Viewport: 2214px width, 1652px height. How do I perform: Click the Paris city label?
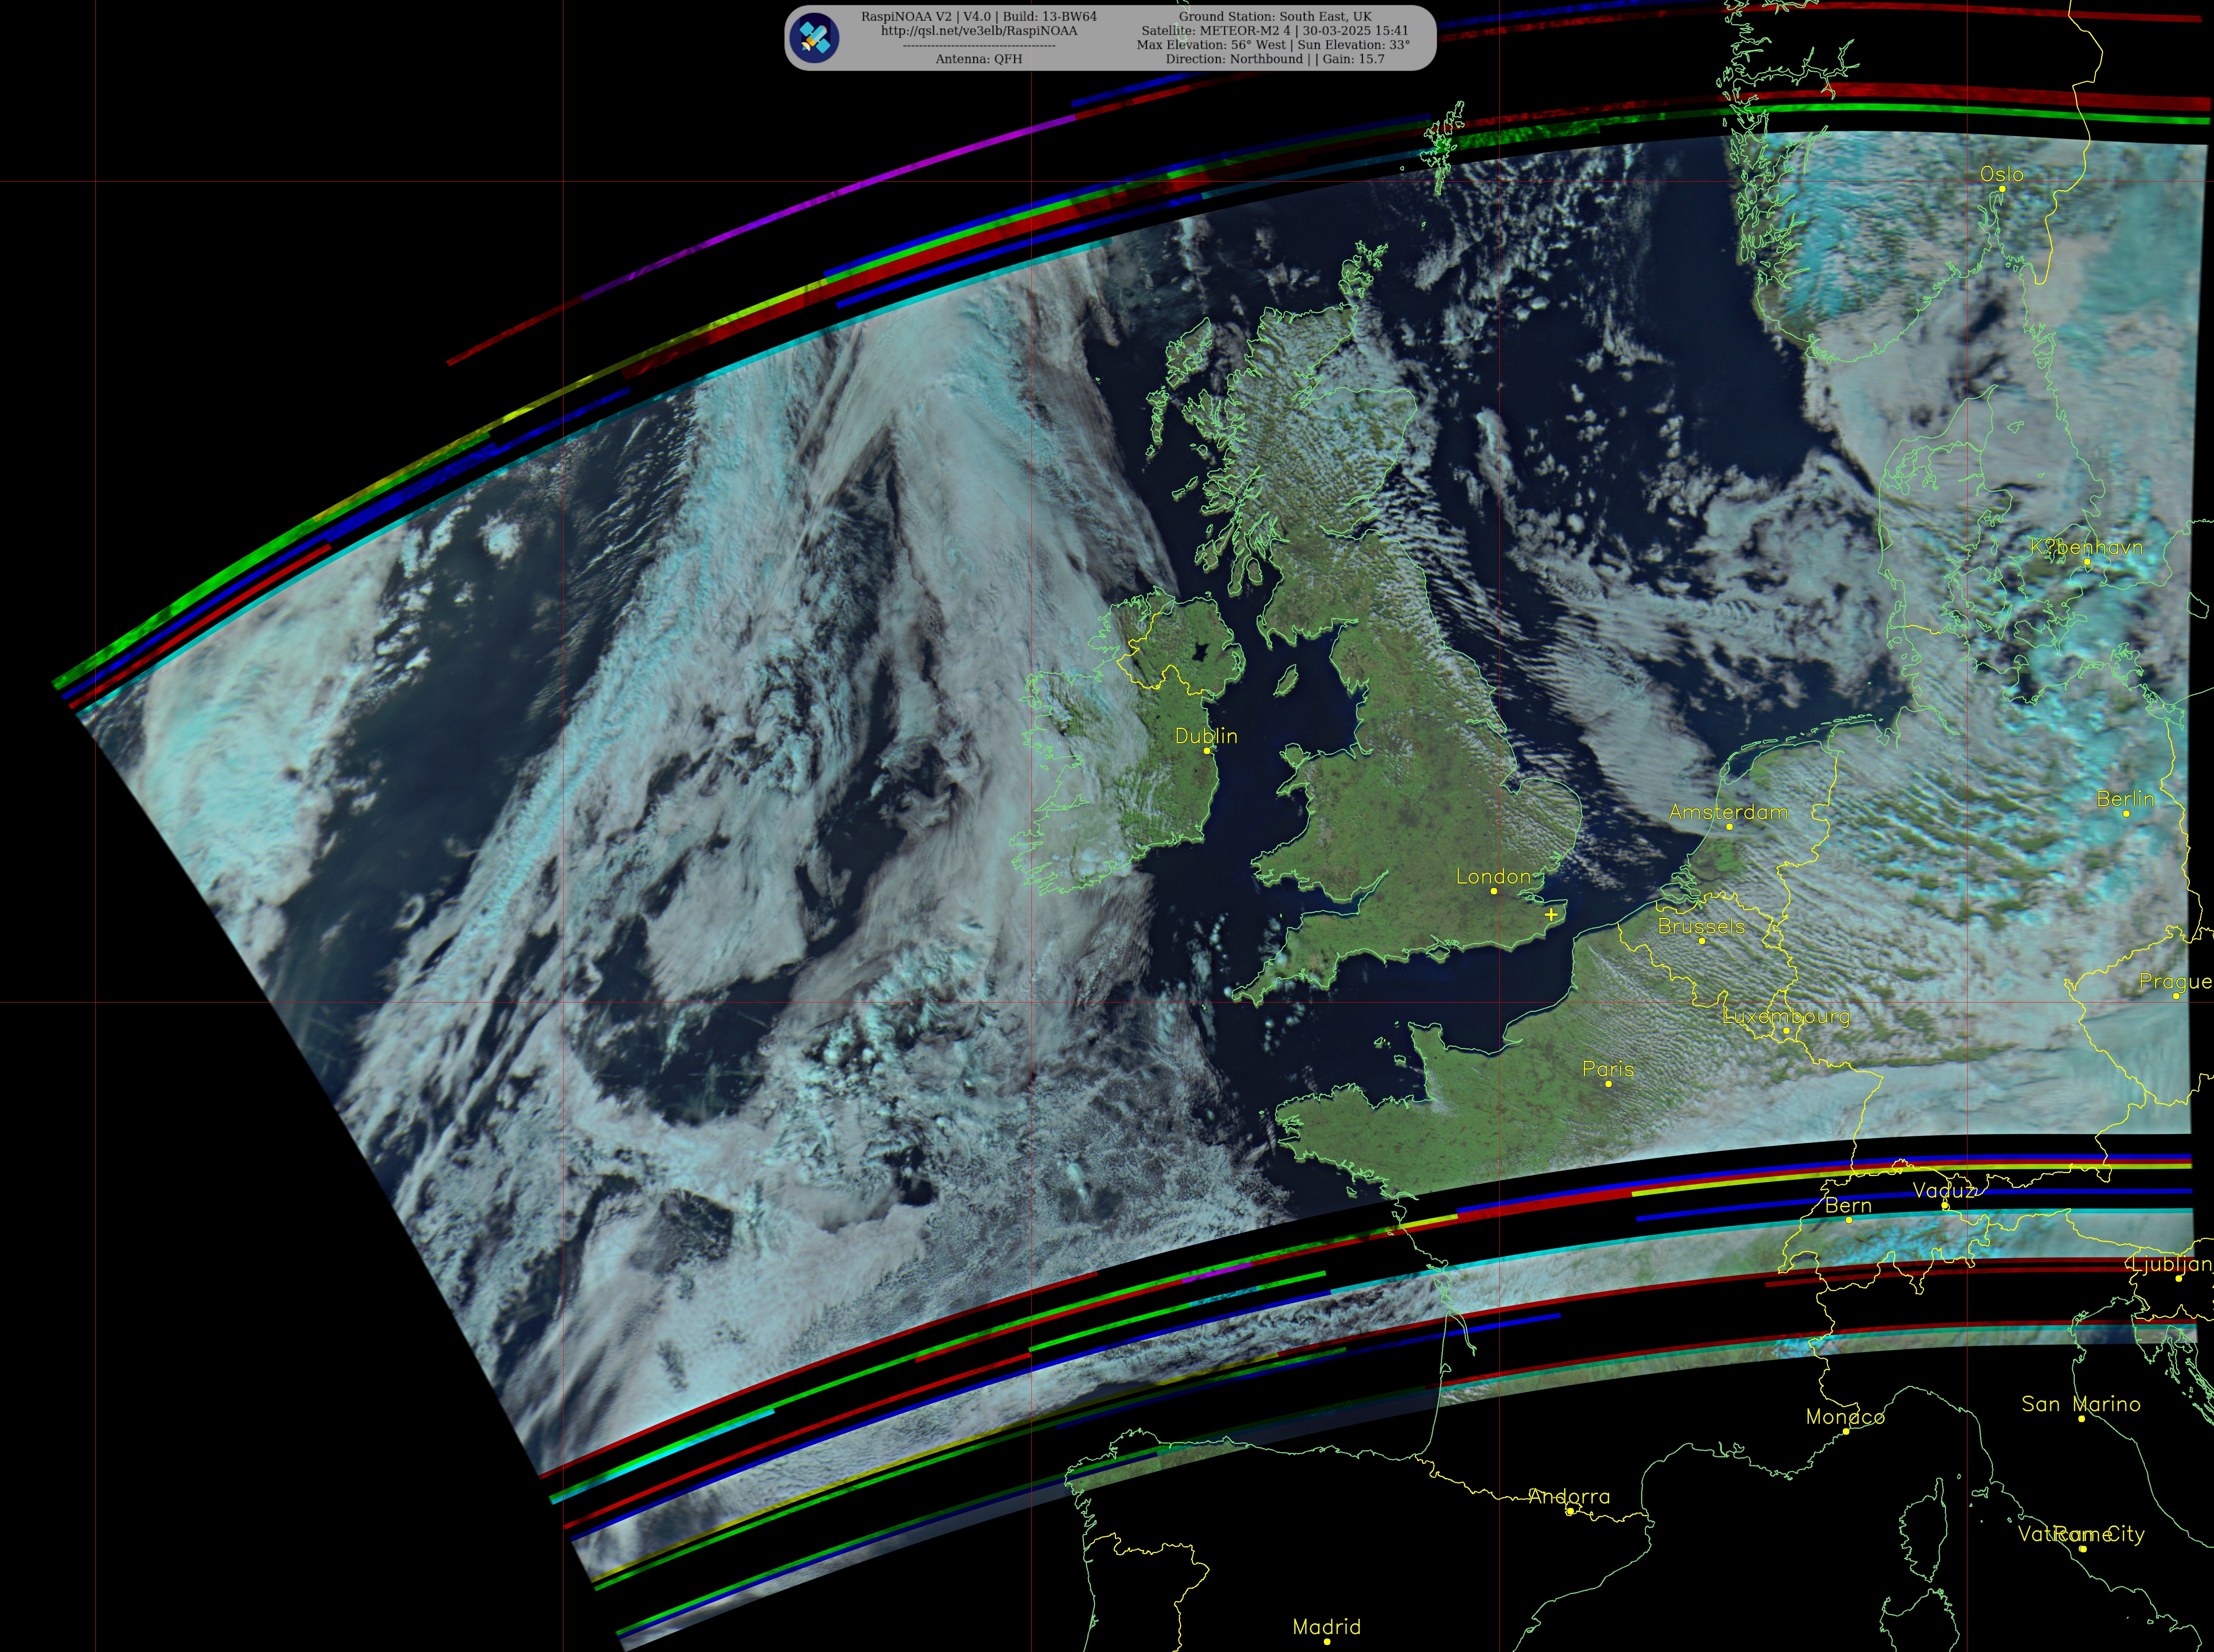[1608, 1069]
